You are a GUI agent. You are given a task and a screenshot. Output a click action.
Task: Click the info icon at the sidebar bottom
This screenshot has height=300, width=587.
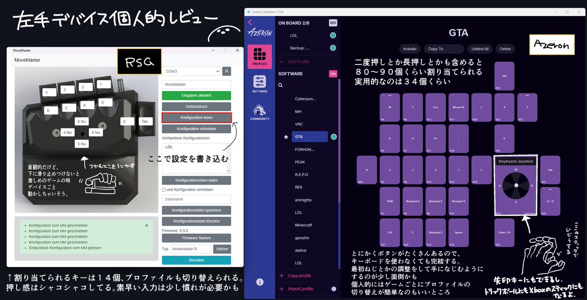(x=259, y=281)
